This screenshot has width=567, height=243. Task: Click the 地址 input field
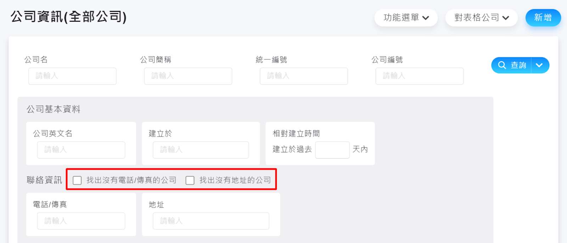click(211, 221)
